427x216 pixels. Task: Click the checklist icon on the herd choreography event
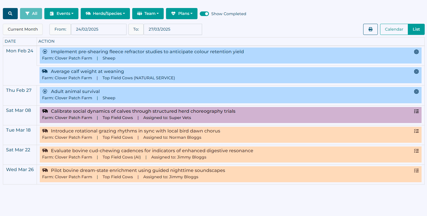click(416, 111)
